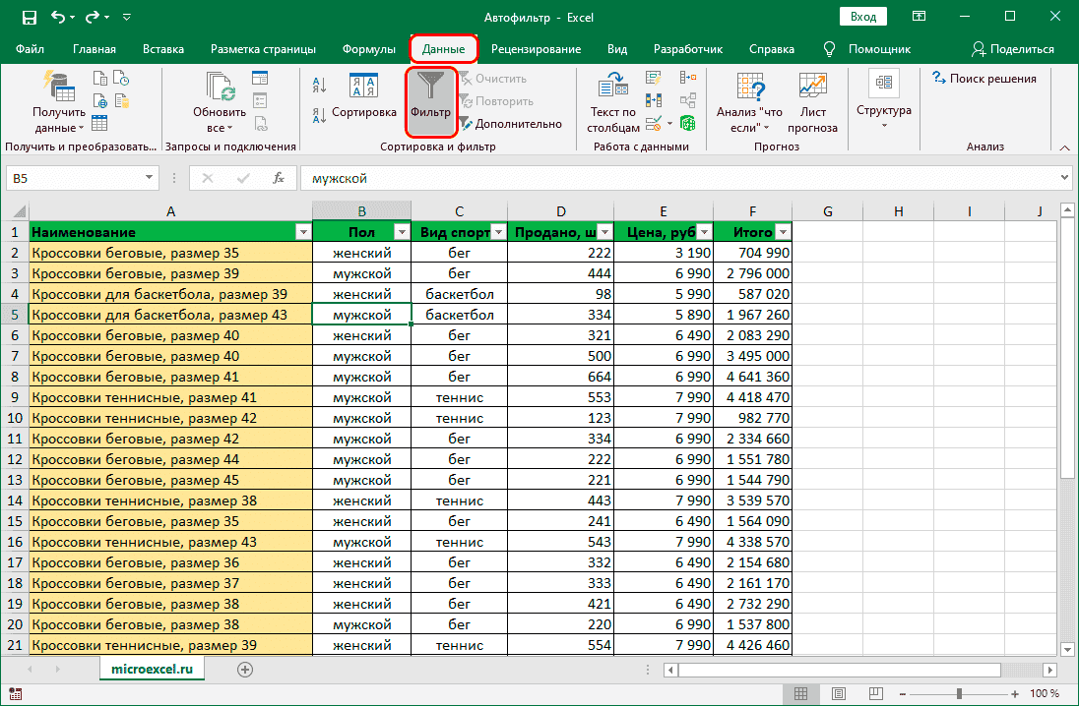Screen dimensions: 1079x706
Task: Add a new sheet with plus icon
Action: pos(245,669)
